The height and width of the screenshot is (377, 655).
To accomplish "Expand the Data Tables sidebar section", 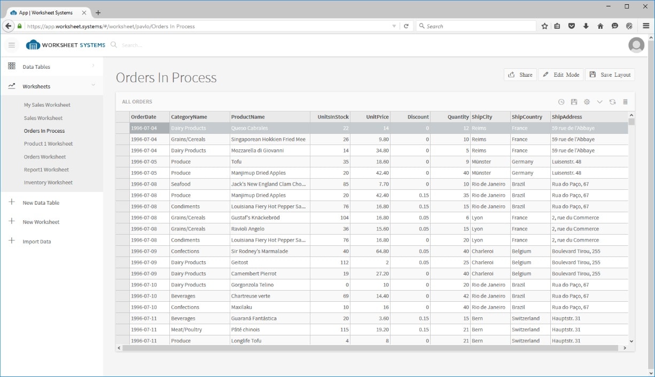I will [93, 66].
